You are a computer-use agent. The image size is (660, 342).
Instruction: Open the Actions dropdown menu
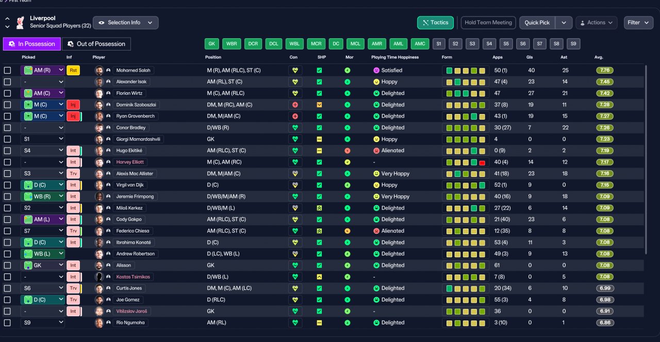click(x=596, y=23)
